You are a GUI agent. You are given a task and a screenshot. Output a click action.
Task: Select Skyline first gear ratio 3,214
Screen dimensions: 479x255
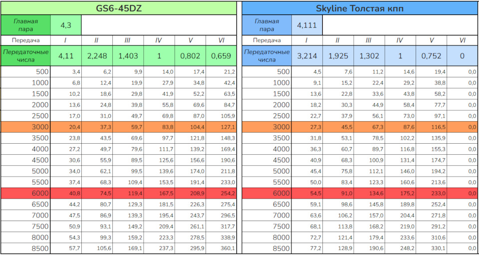(307, 56)
